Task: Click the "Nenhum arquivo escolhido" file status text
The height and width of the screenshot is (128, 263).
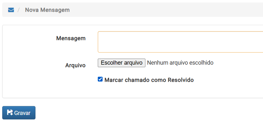Action: point(180,63)
